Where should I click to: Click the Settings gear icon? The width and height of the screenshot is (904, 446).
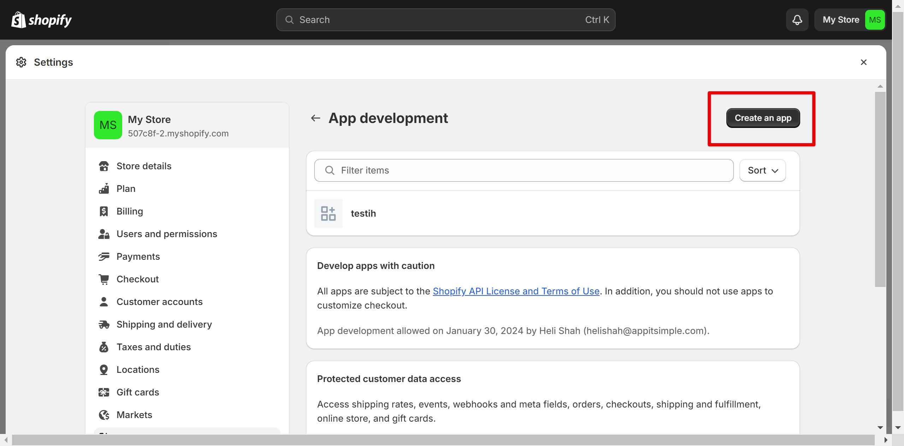[21, 62]
